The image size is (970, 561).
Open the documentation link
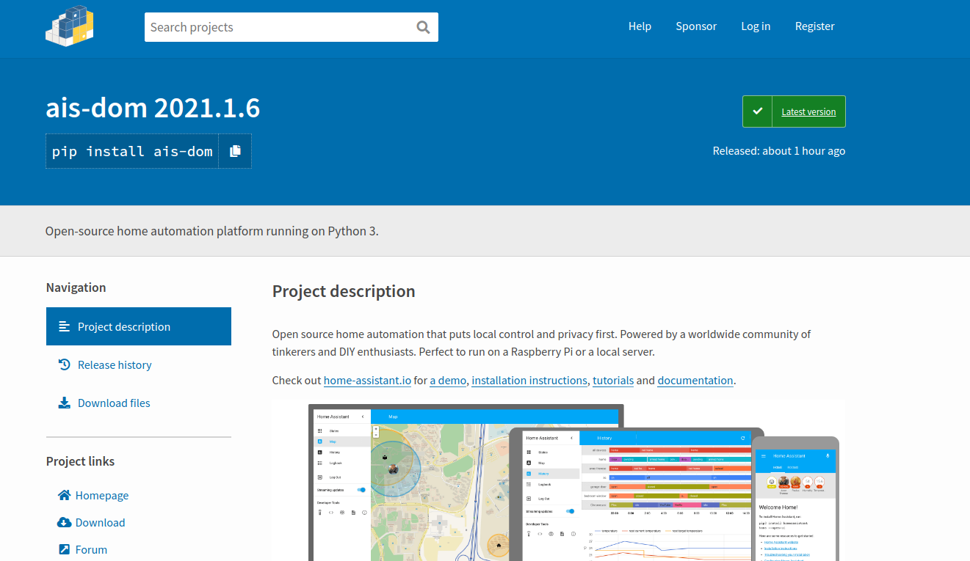(695, 380)
